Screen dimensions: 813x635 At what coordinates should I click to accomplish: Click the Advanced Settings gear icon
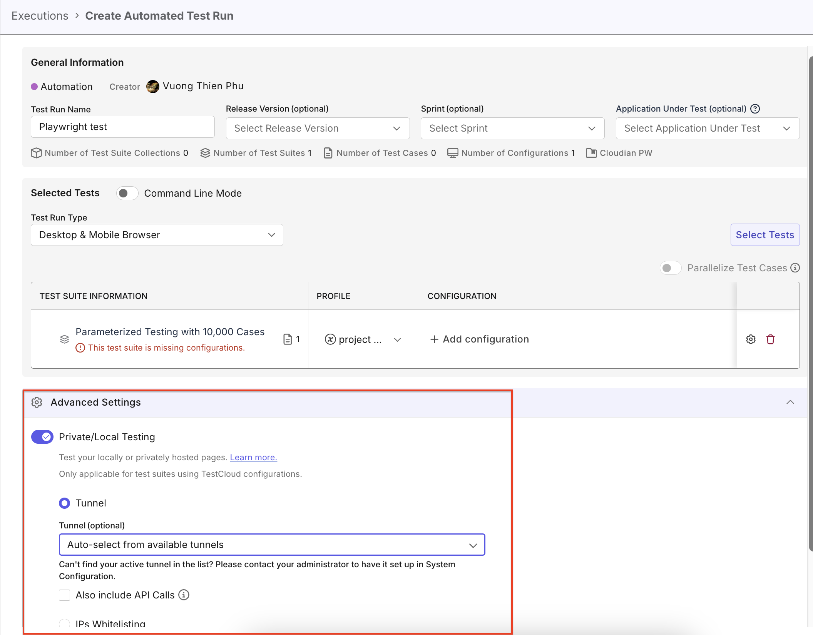(37, 402)
